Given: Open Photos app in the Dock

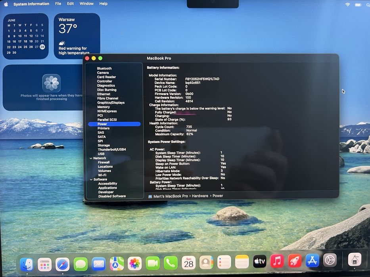Looking at the screenshot, I should point(135,263).
